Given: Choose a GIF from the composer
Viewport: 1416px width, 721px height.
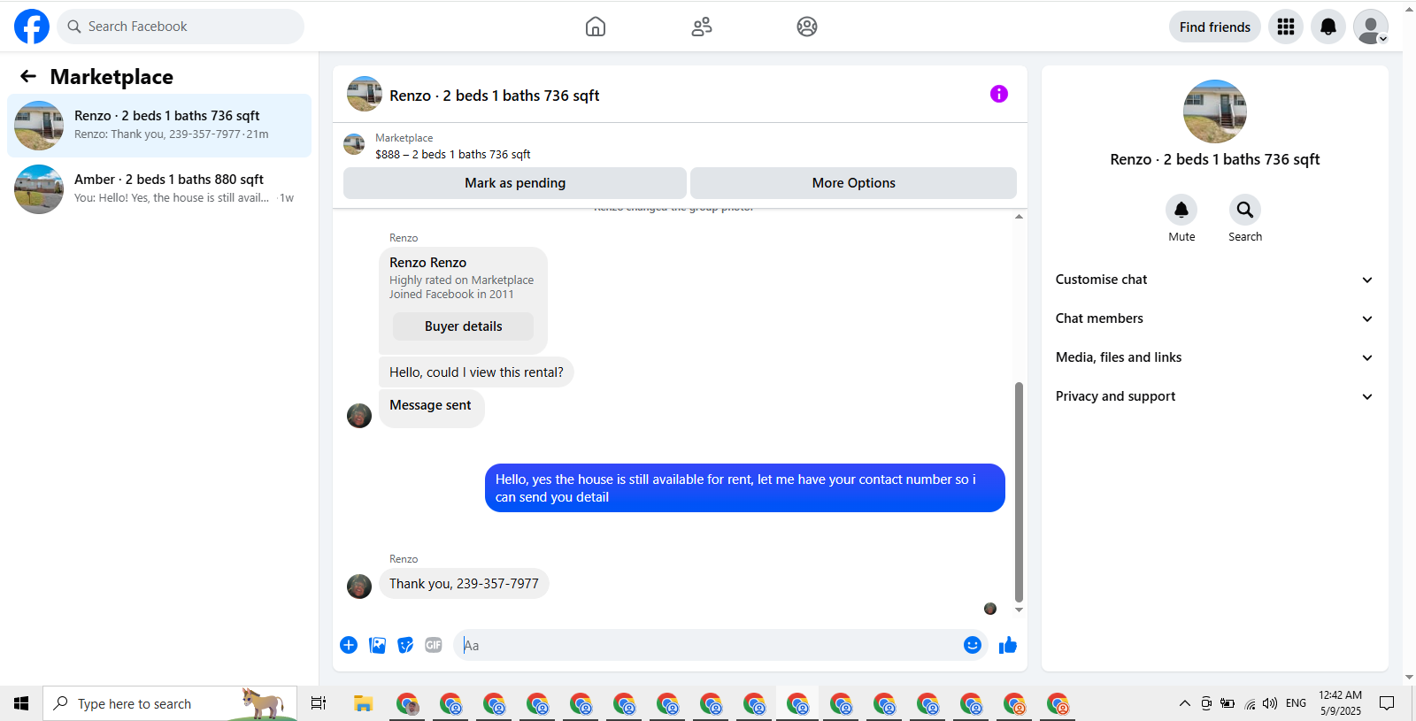Looking at the screenshot, I should tap(434, 645).
